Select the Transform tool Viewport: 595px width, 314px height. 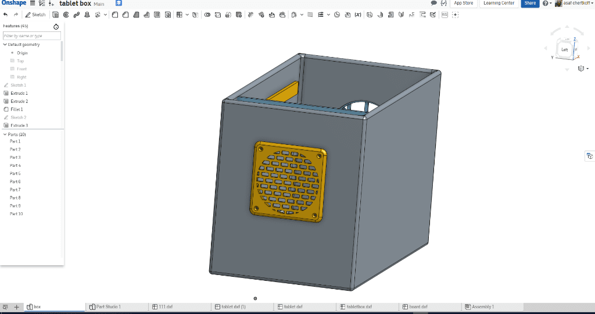tap(228, 15)
